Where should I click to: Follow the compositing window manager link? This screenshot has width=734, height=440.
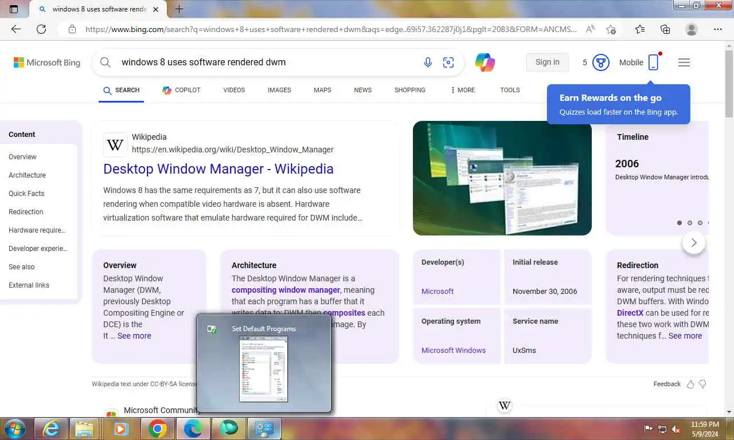[x=286, y=290]
